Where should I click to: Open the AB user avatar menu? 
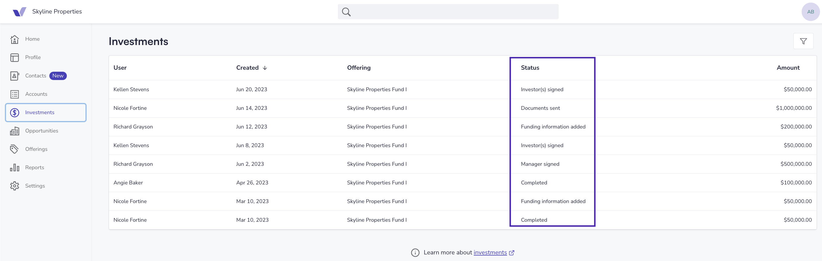[810, 12]
